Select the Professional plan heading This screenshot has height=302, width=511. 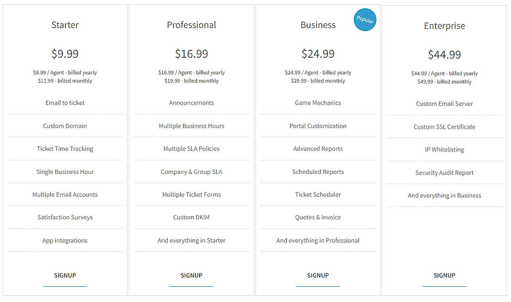[x=192, y=24]
